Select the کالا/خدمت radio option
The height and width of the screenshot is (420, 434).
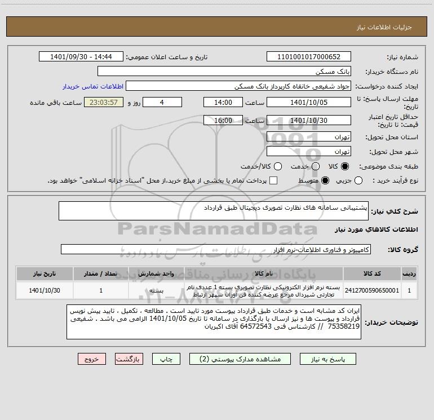tap(278, 166)
